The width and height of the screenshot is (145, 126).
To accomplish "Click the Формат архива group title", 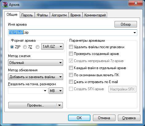I will pos(23,40).
